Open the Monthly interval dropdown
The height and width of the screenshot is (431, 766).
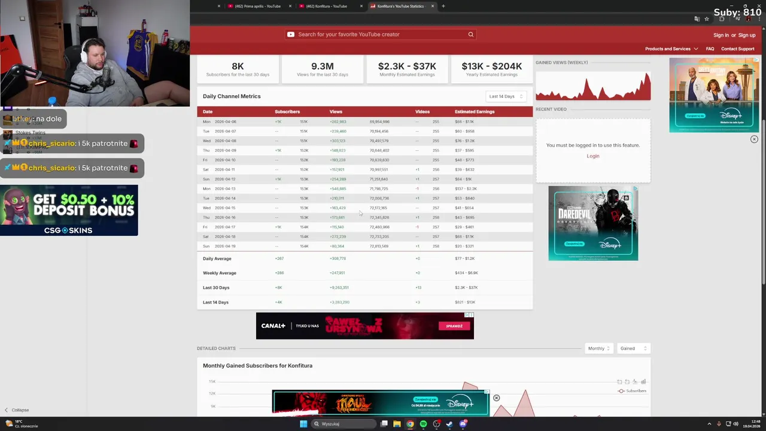(x=598, y=348)
